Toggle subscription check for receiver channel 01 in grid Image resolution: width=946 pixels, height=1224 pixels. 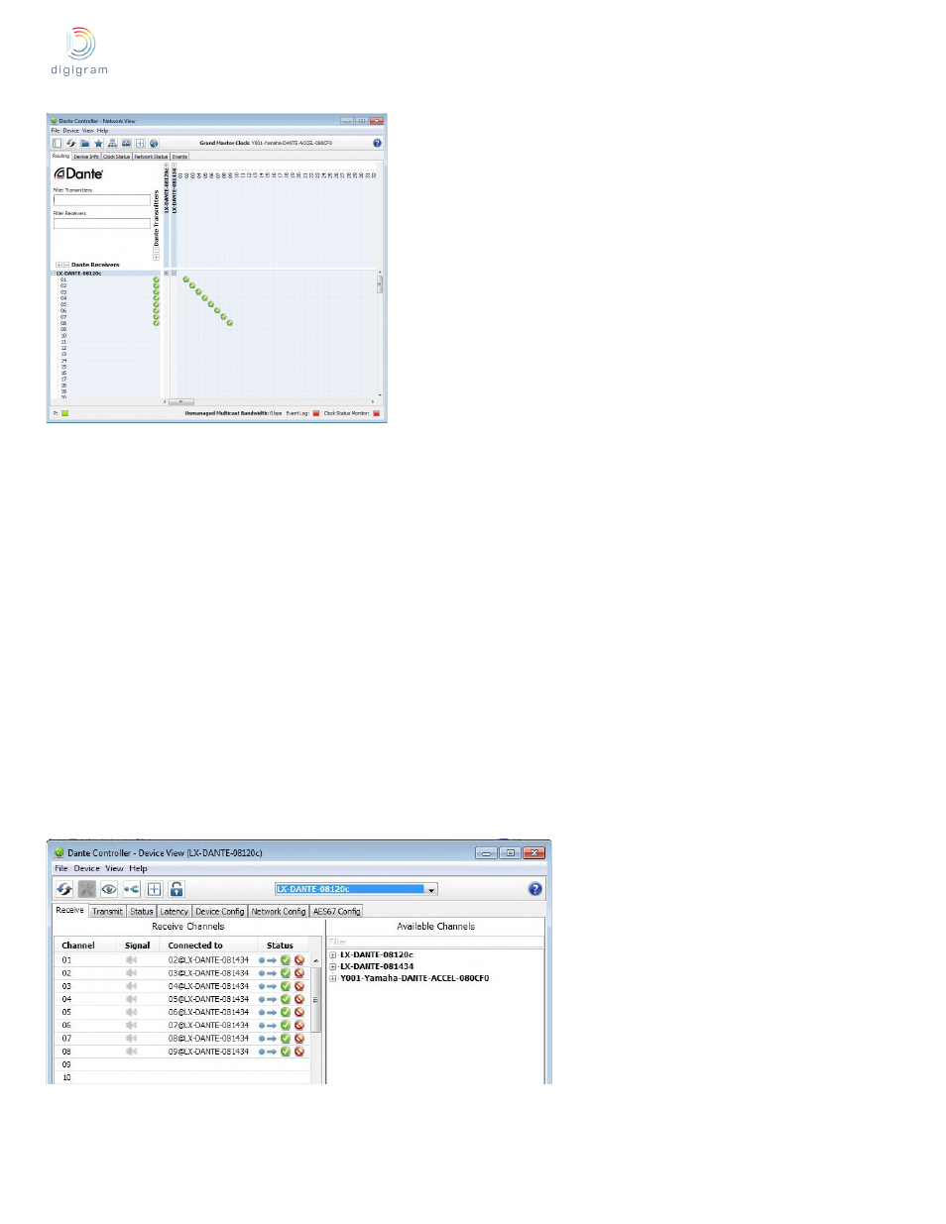185,279
